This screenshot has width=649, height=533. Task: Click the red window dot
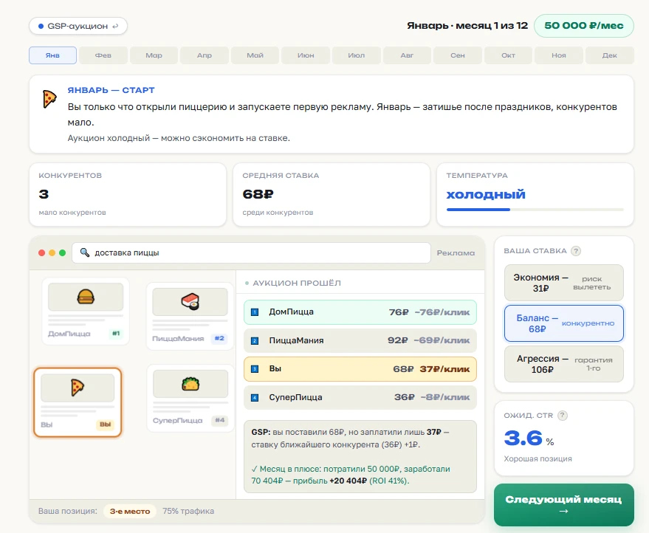(41, 253)
